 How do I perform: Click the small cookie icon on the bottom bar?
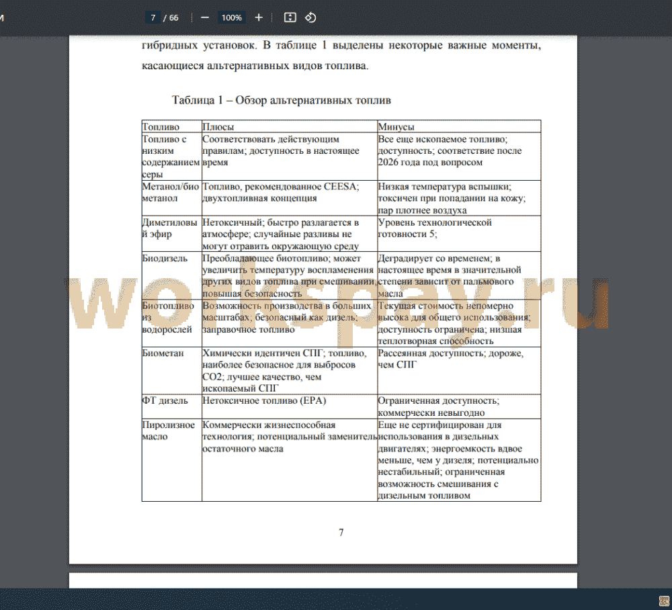click(x=665, y=601)
